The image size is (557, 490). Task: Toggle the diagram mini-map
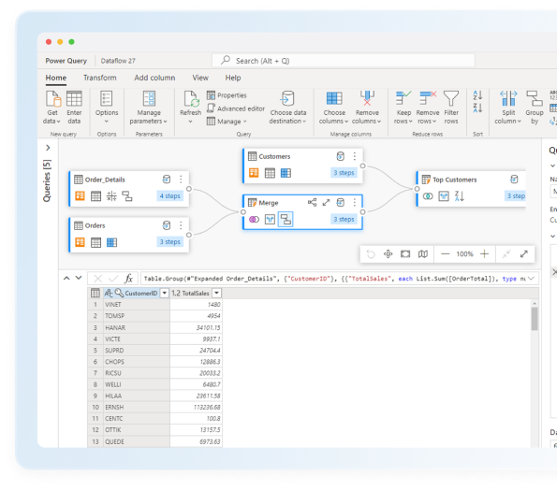click(x=423, y=254)
